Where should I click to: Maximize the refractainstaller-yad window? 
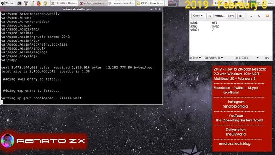156,9
